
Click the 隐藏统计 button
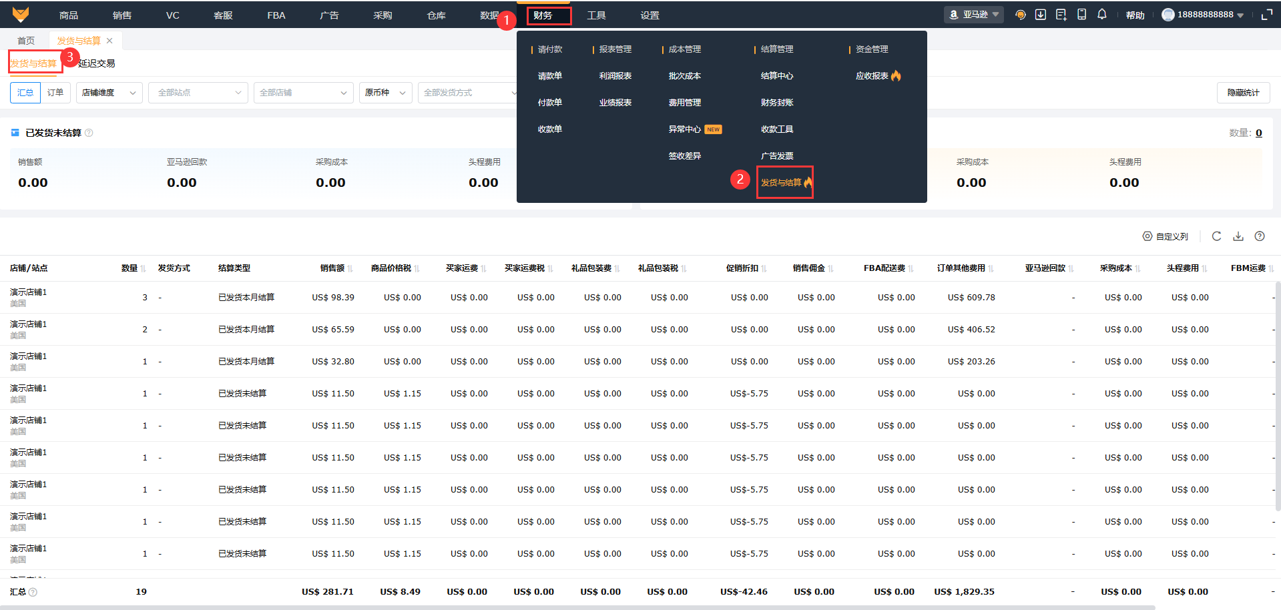tap(1243, 93)
